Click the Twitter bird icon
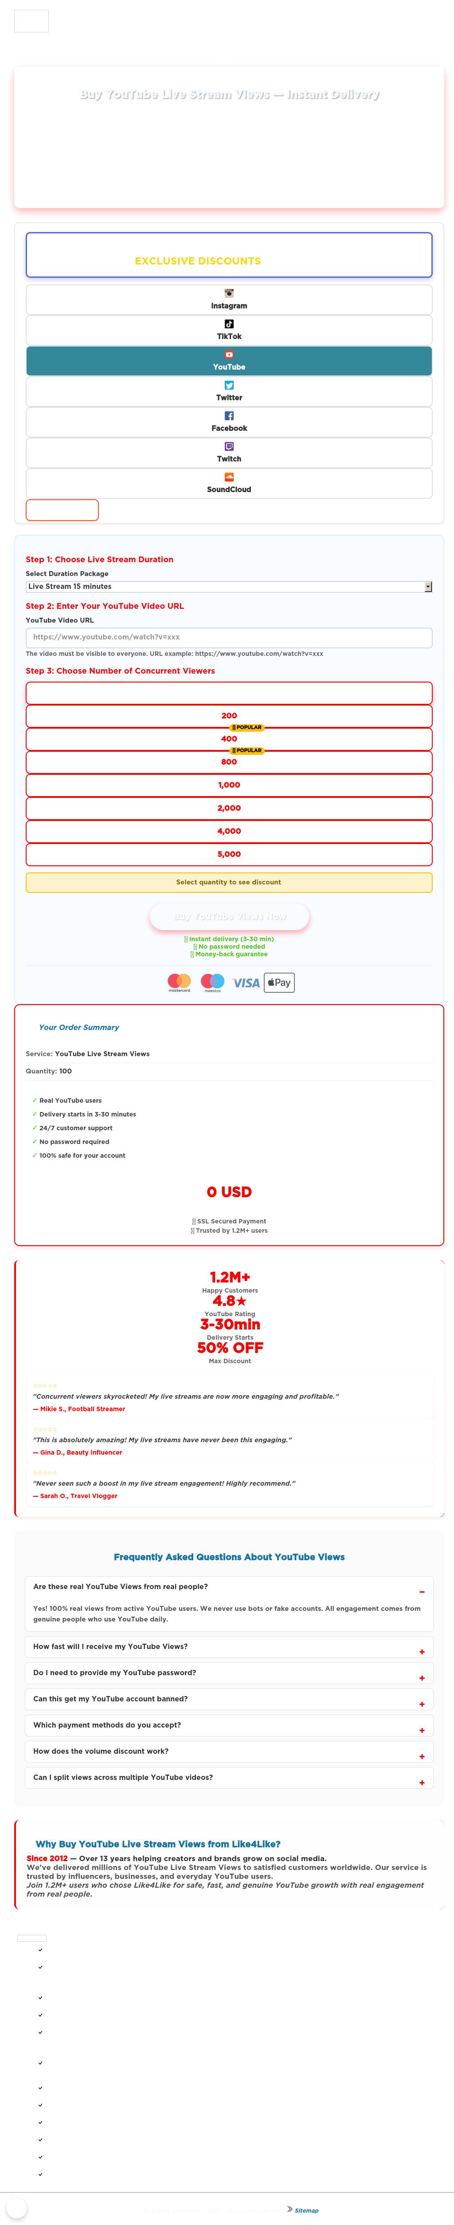454x2225 pixels. point(229,385)
